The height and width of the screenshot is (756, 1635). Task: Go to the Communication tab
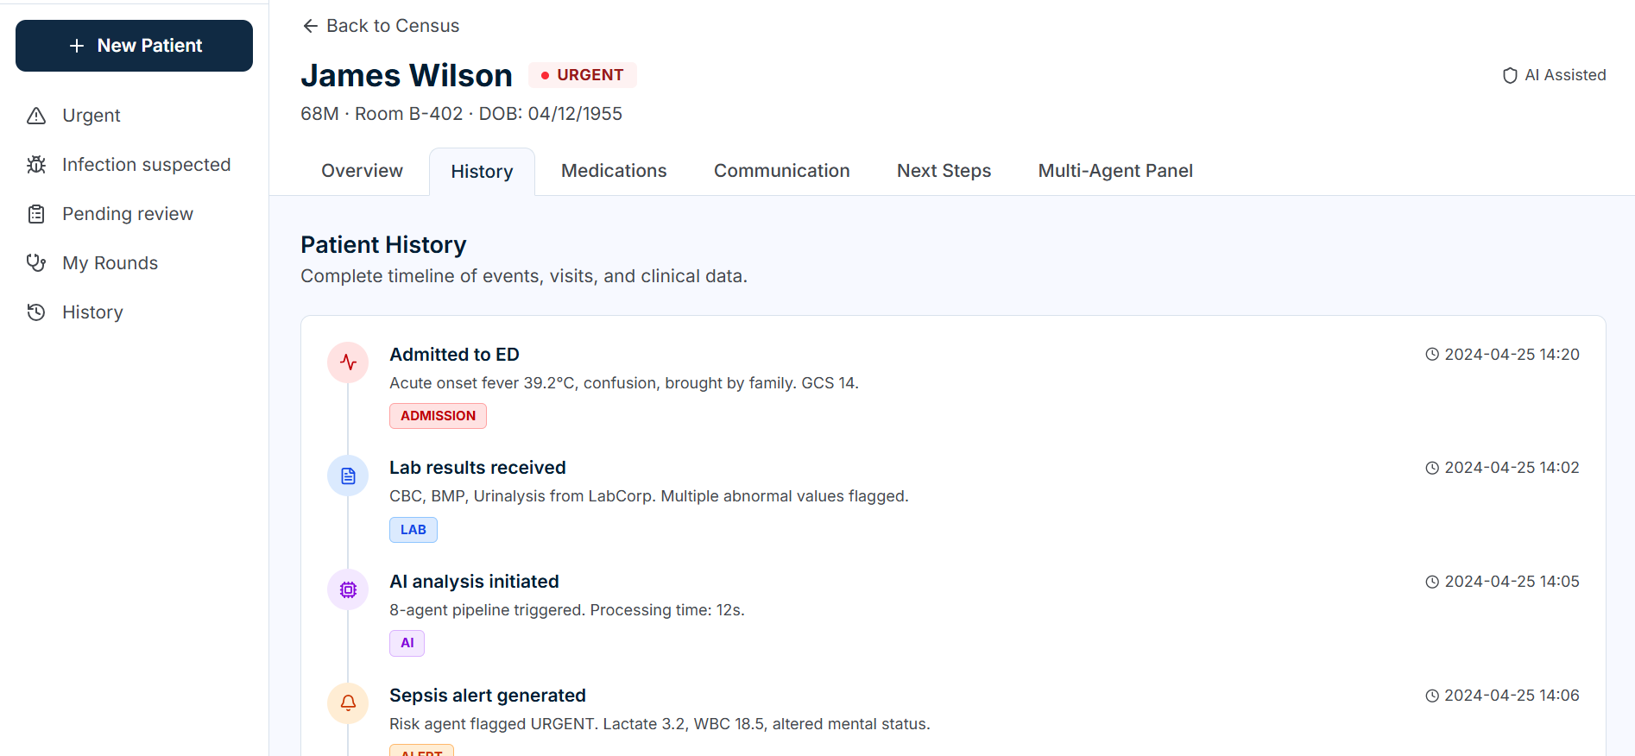781,171
